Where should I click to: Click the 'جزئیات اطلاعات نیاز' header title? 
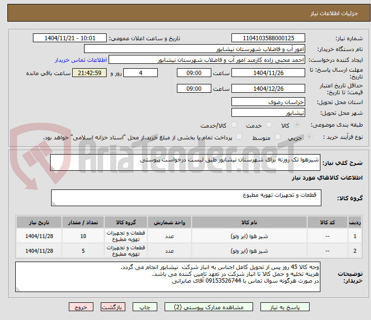point(334,13)
